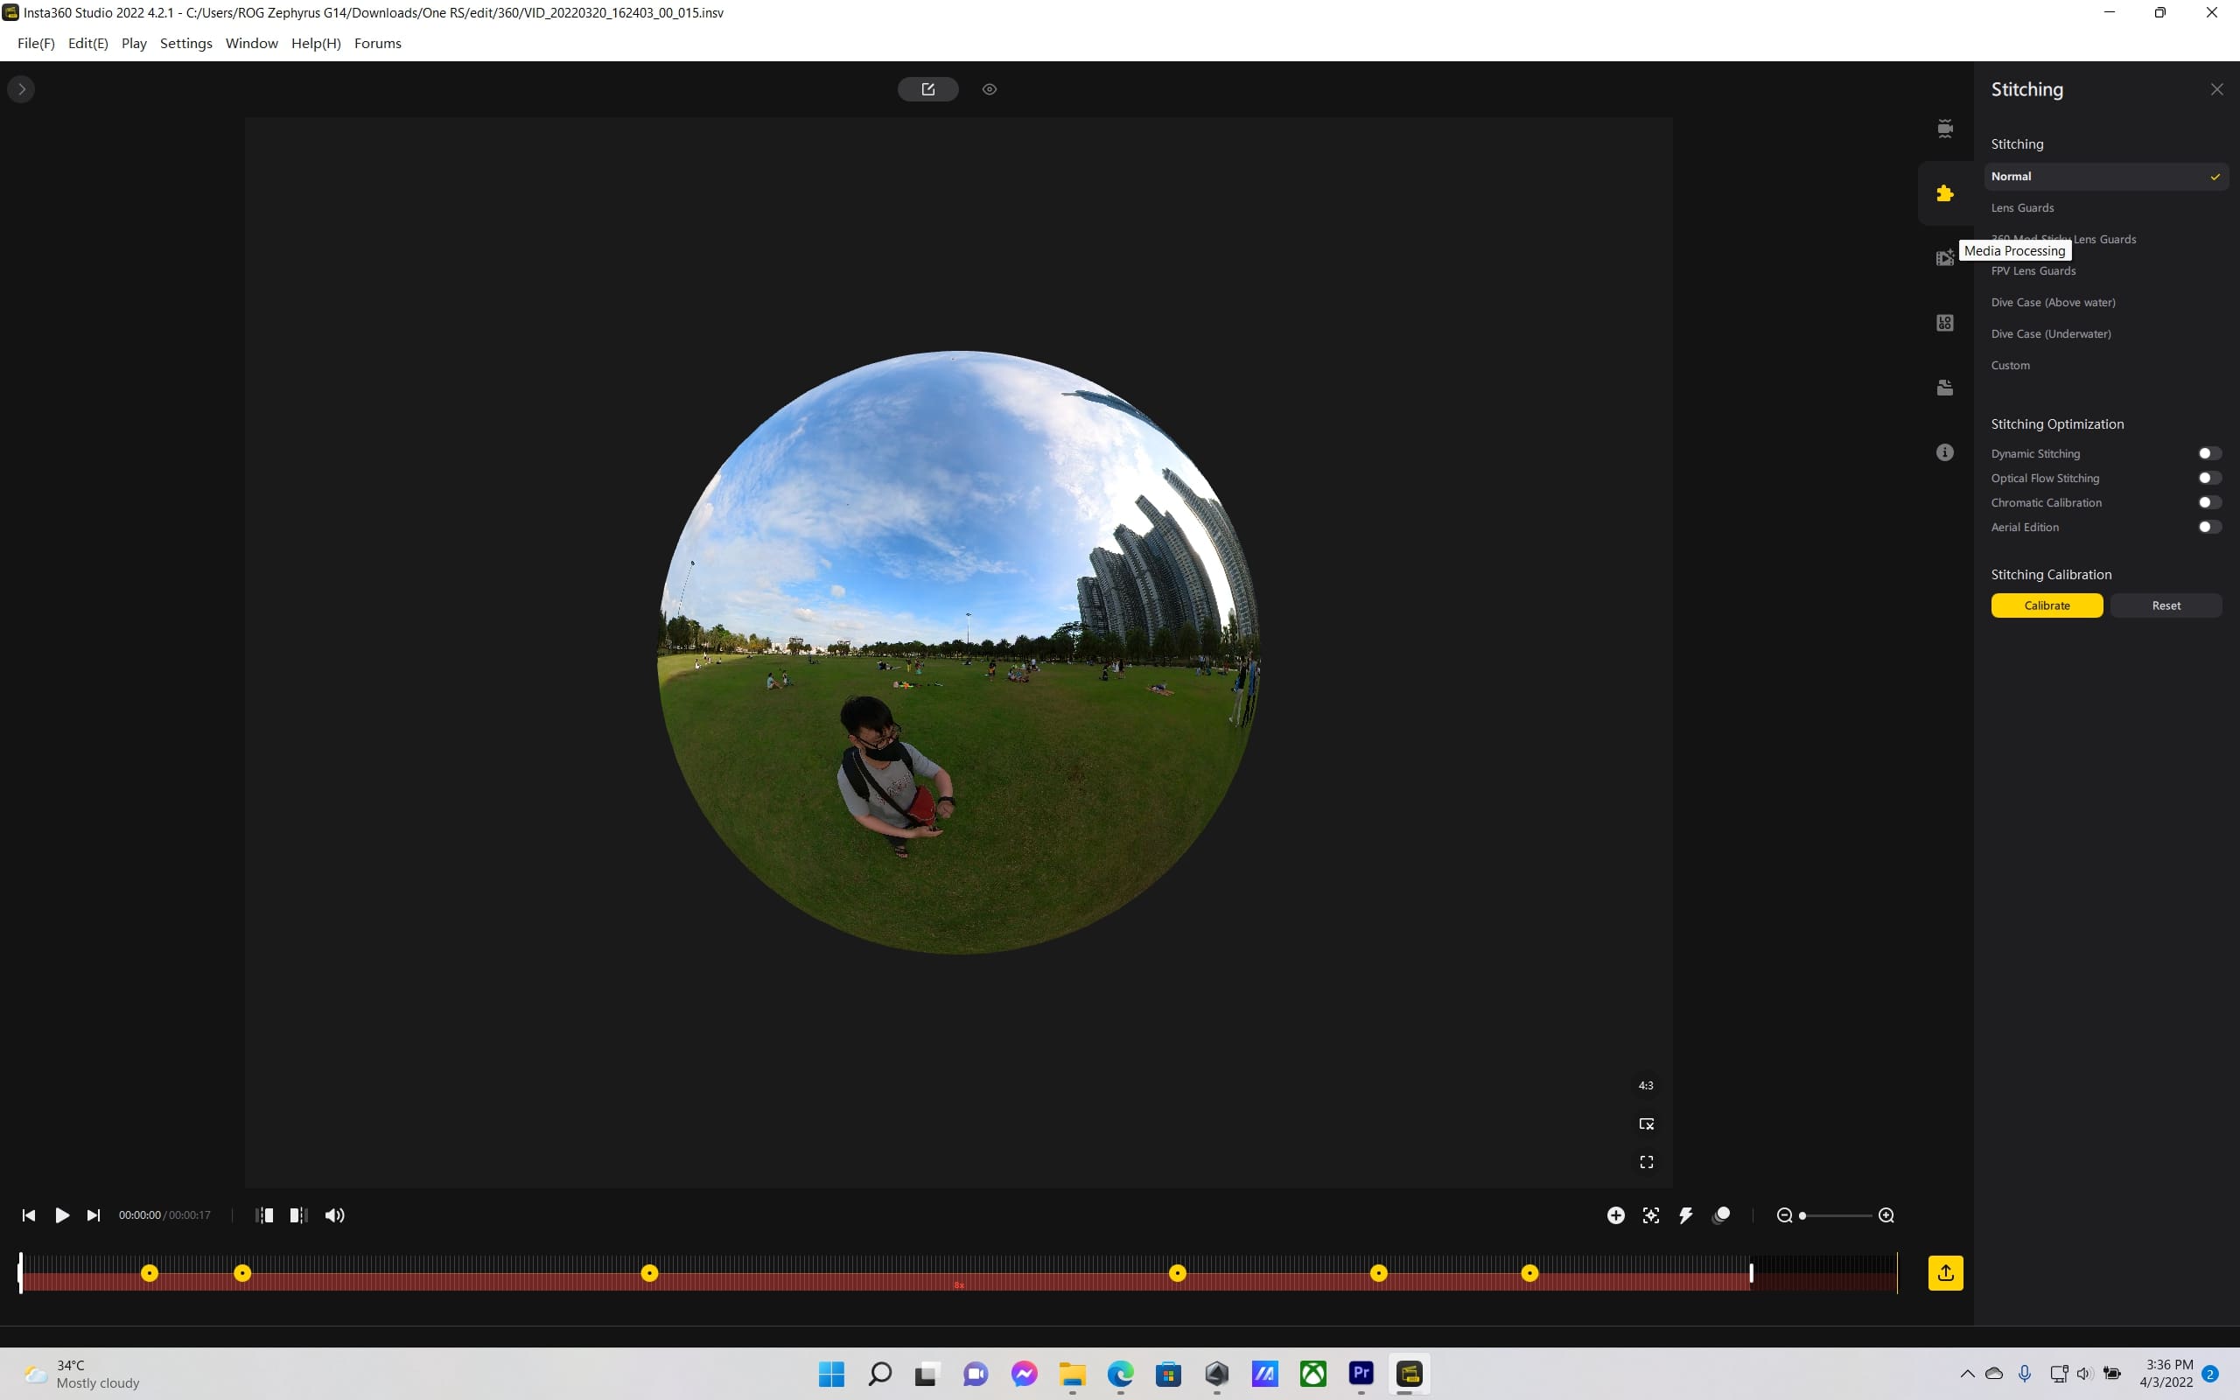Open the Xbox app from taskbar
Screen dimensions: 2240x1400
coord(1312,1374)
